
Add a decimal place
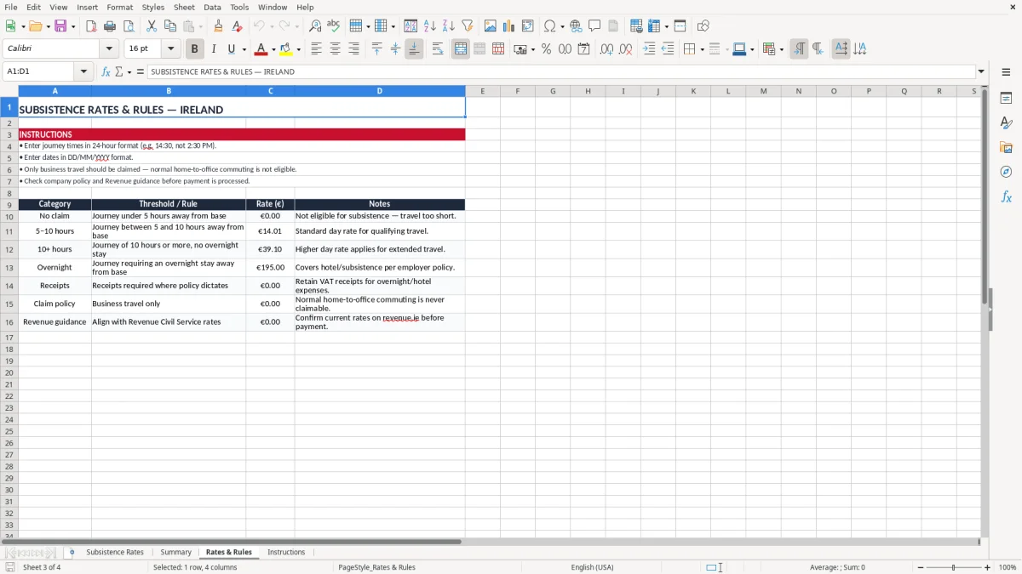pyautogui.click(x=606, y=49)
